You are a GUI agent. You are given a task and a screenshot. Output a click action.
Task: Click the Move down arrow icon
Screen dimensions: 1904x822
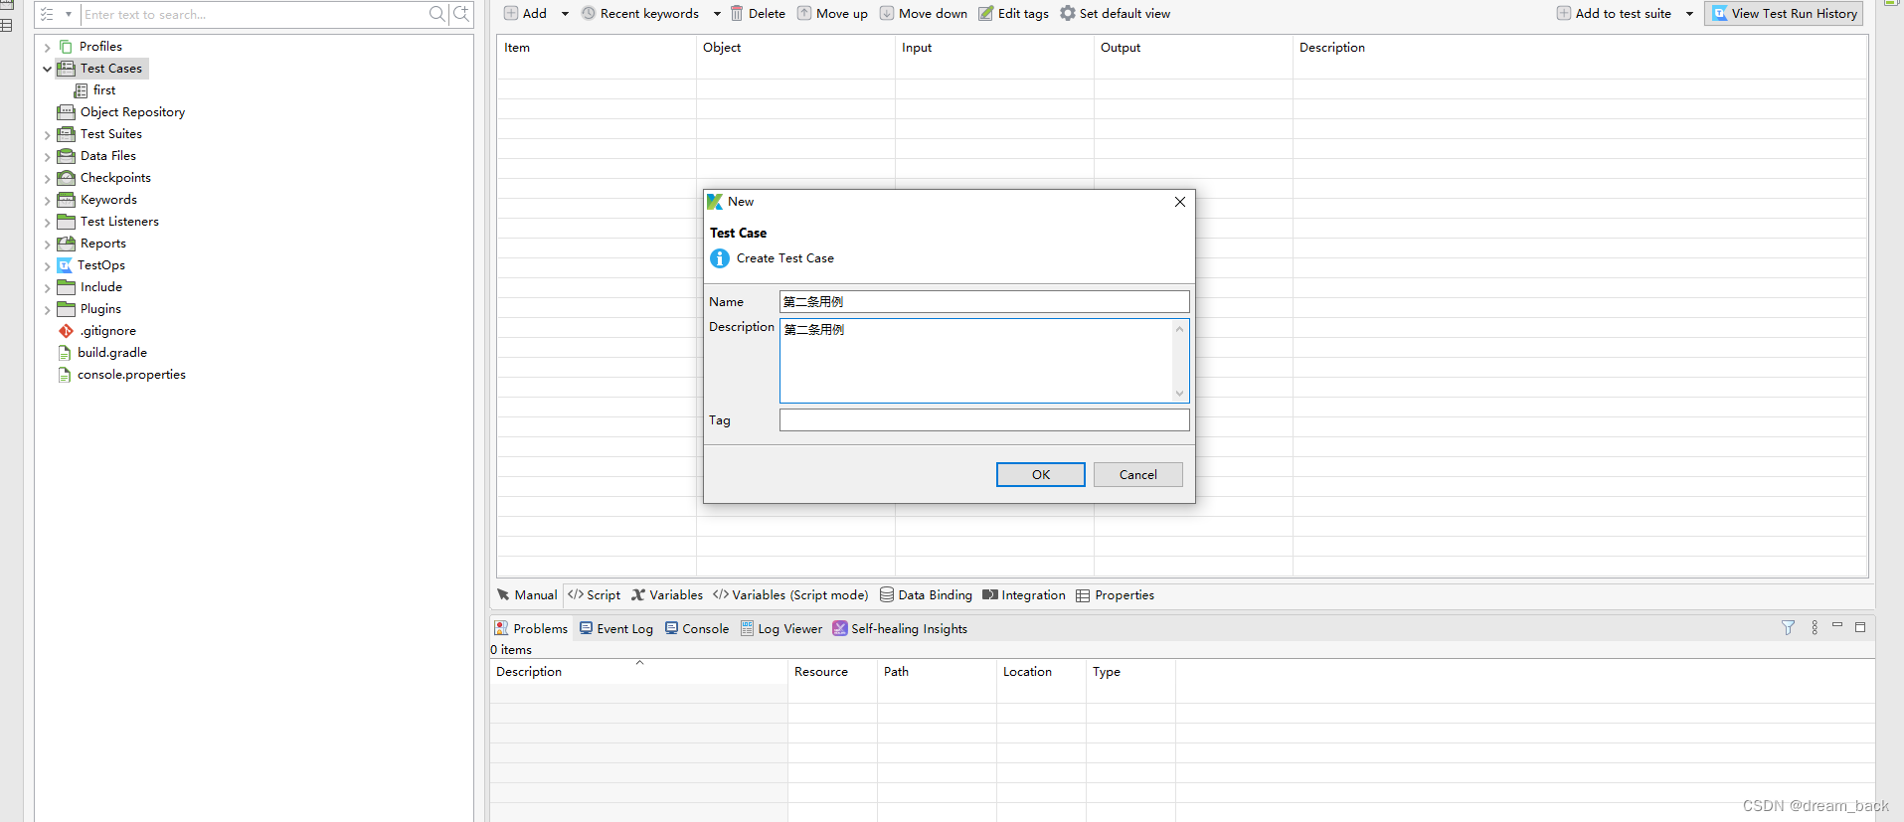click(887, 14)
